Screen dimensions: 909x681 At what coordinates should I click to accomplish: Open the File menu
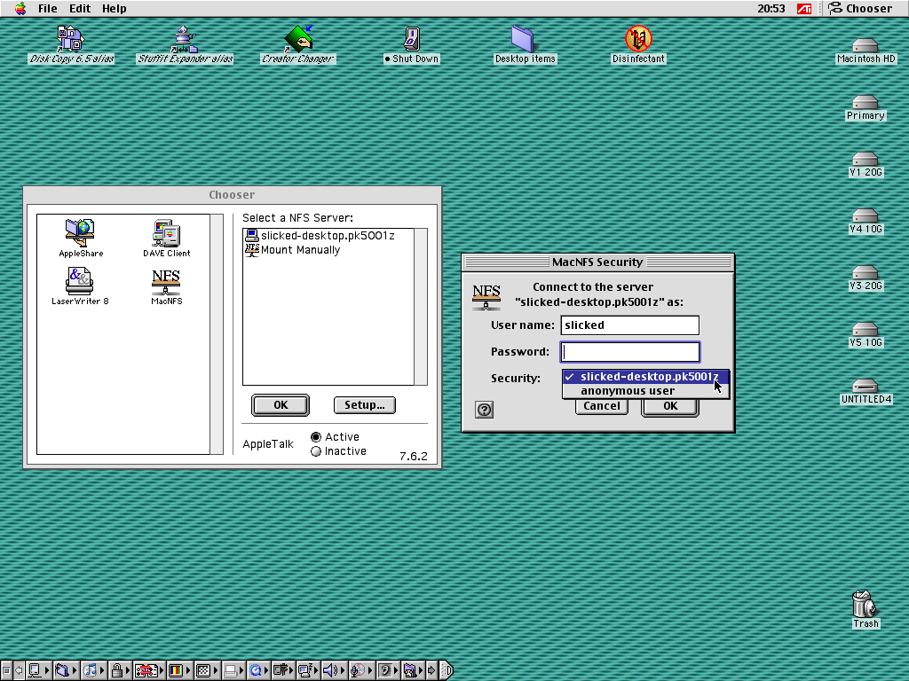[48, 9]
